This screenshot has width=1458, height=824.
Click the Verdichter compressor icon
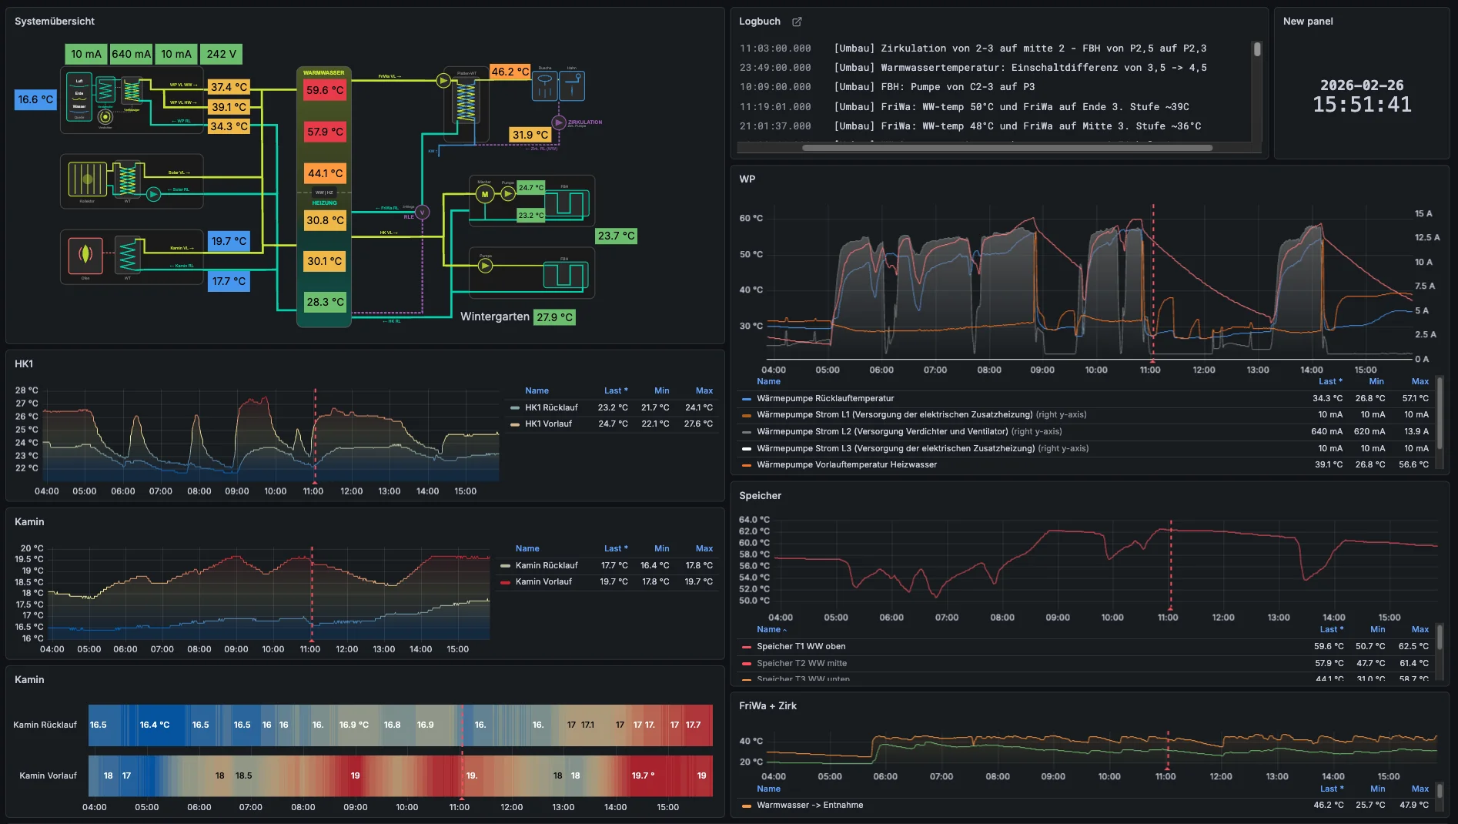(x=105, y=116)
